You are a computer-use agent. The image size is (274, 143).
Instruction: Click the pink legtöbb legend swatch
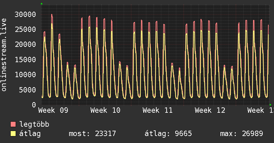click(x=13, y=124)
